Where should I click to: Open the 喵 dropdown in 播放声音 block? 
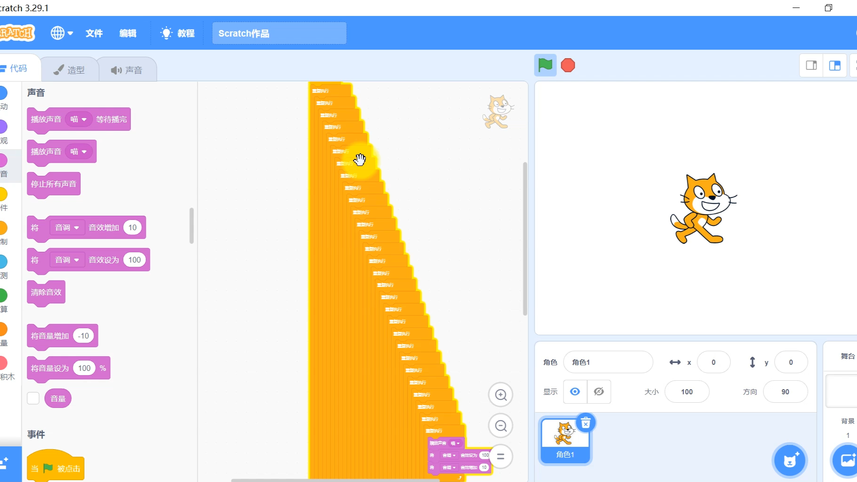(x=79, y=151)
